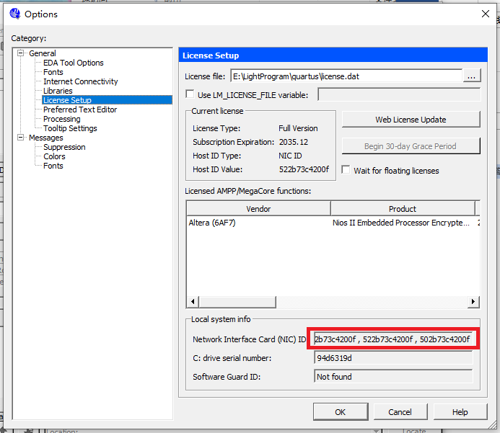The height and width of the screenshot is (433, 500).
Task: Enable Use LM_LICENSE_FILE variable checkbox
Action: (x=190, y=94)
